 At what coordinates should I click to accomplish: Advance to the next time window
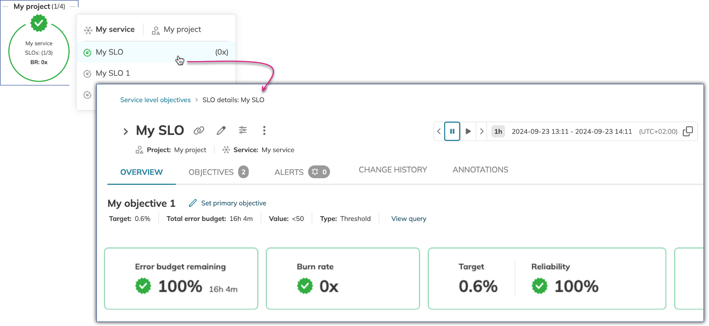482,131
